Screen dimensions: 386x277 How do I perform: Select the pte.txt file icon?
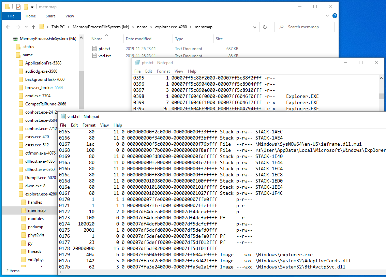pyautogui.click(x=94, y=48)
